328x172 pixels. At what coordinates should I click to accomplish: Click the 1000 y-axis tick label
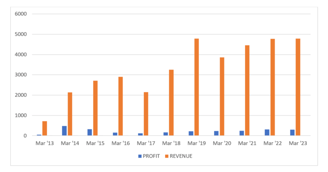pos(20,115)
